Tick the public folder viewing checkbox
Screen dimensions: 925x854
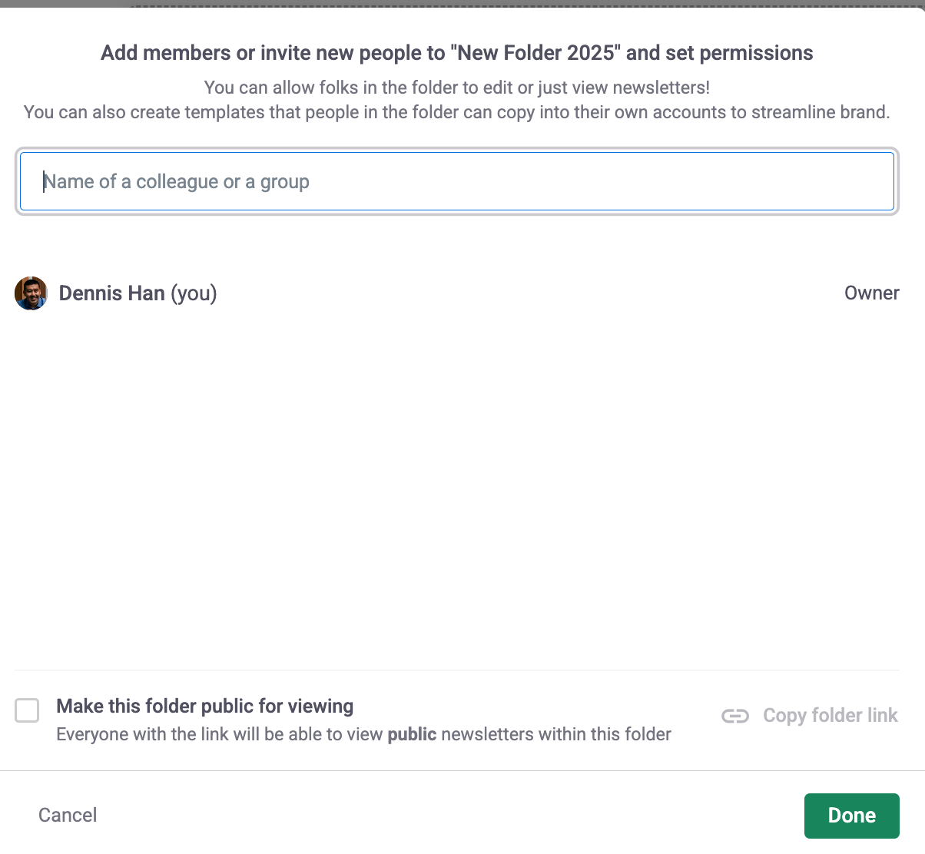pyautogui.click(x=27, y=710)
